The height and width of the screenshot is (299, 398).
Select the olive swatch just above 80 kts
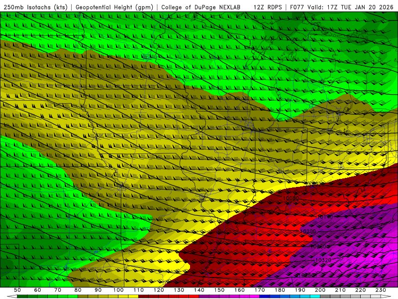pos(83,296)
